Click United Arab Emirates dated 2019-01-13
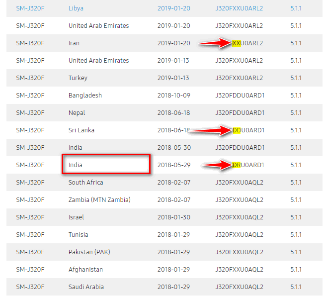Screen dimensions: 323x298 [98, 61]
